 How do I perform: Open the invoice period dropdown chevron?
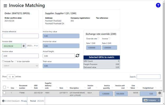click(x=37, y=46)
